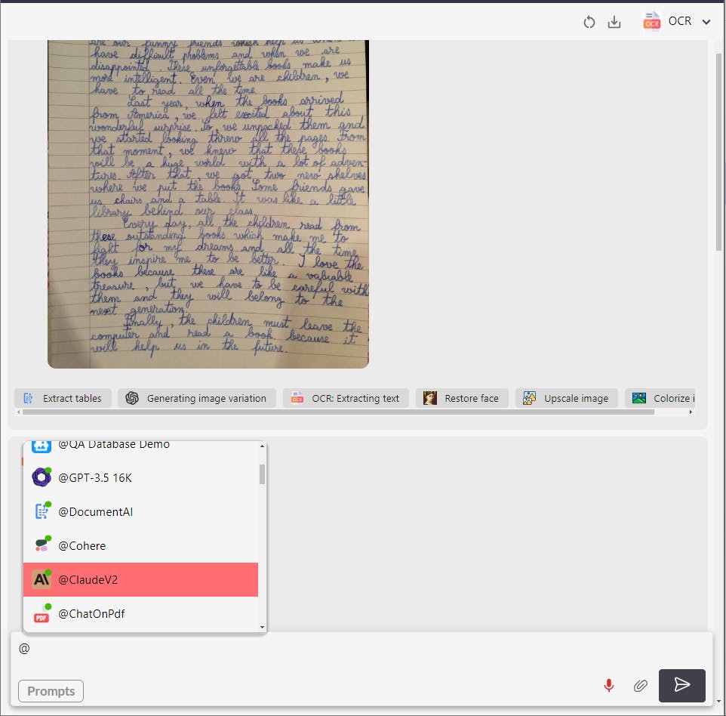Click the red microphone icon
This screenshot has width=726, height=716.
tap(609, 686)
